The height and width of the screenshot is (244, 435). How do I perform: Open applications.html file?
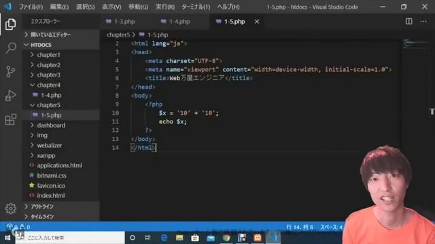pyautogui.click(x=61, y=165)
